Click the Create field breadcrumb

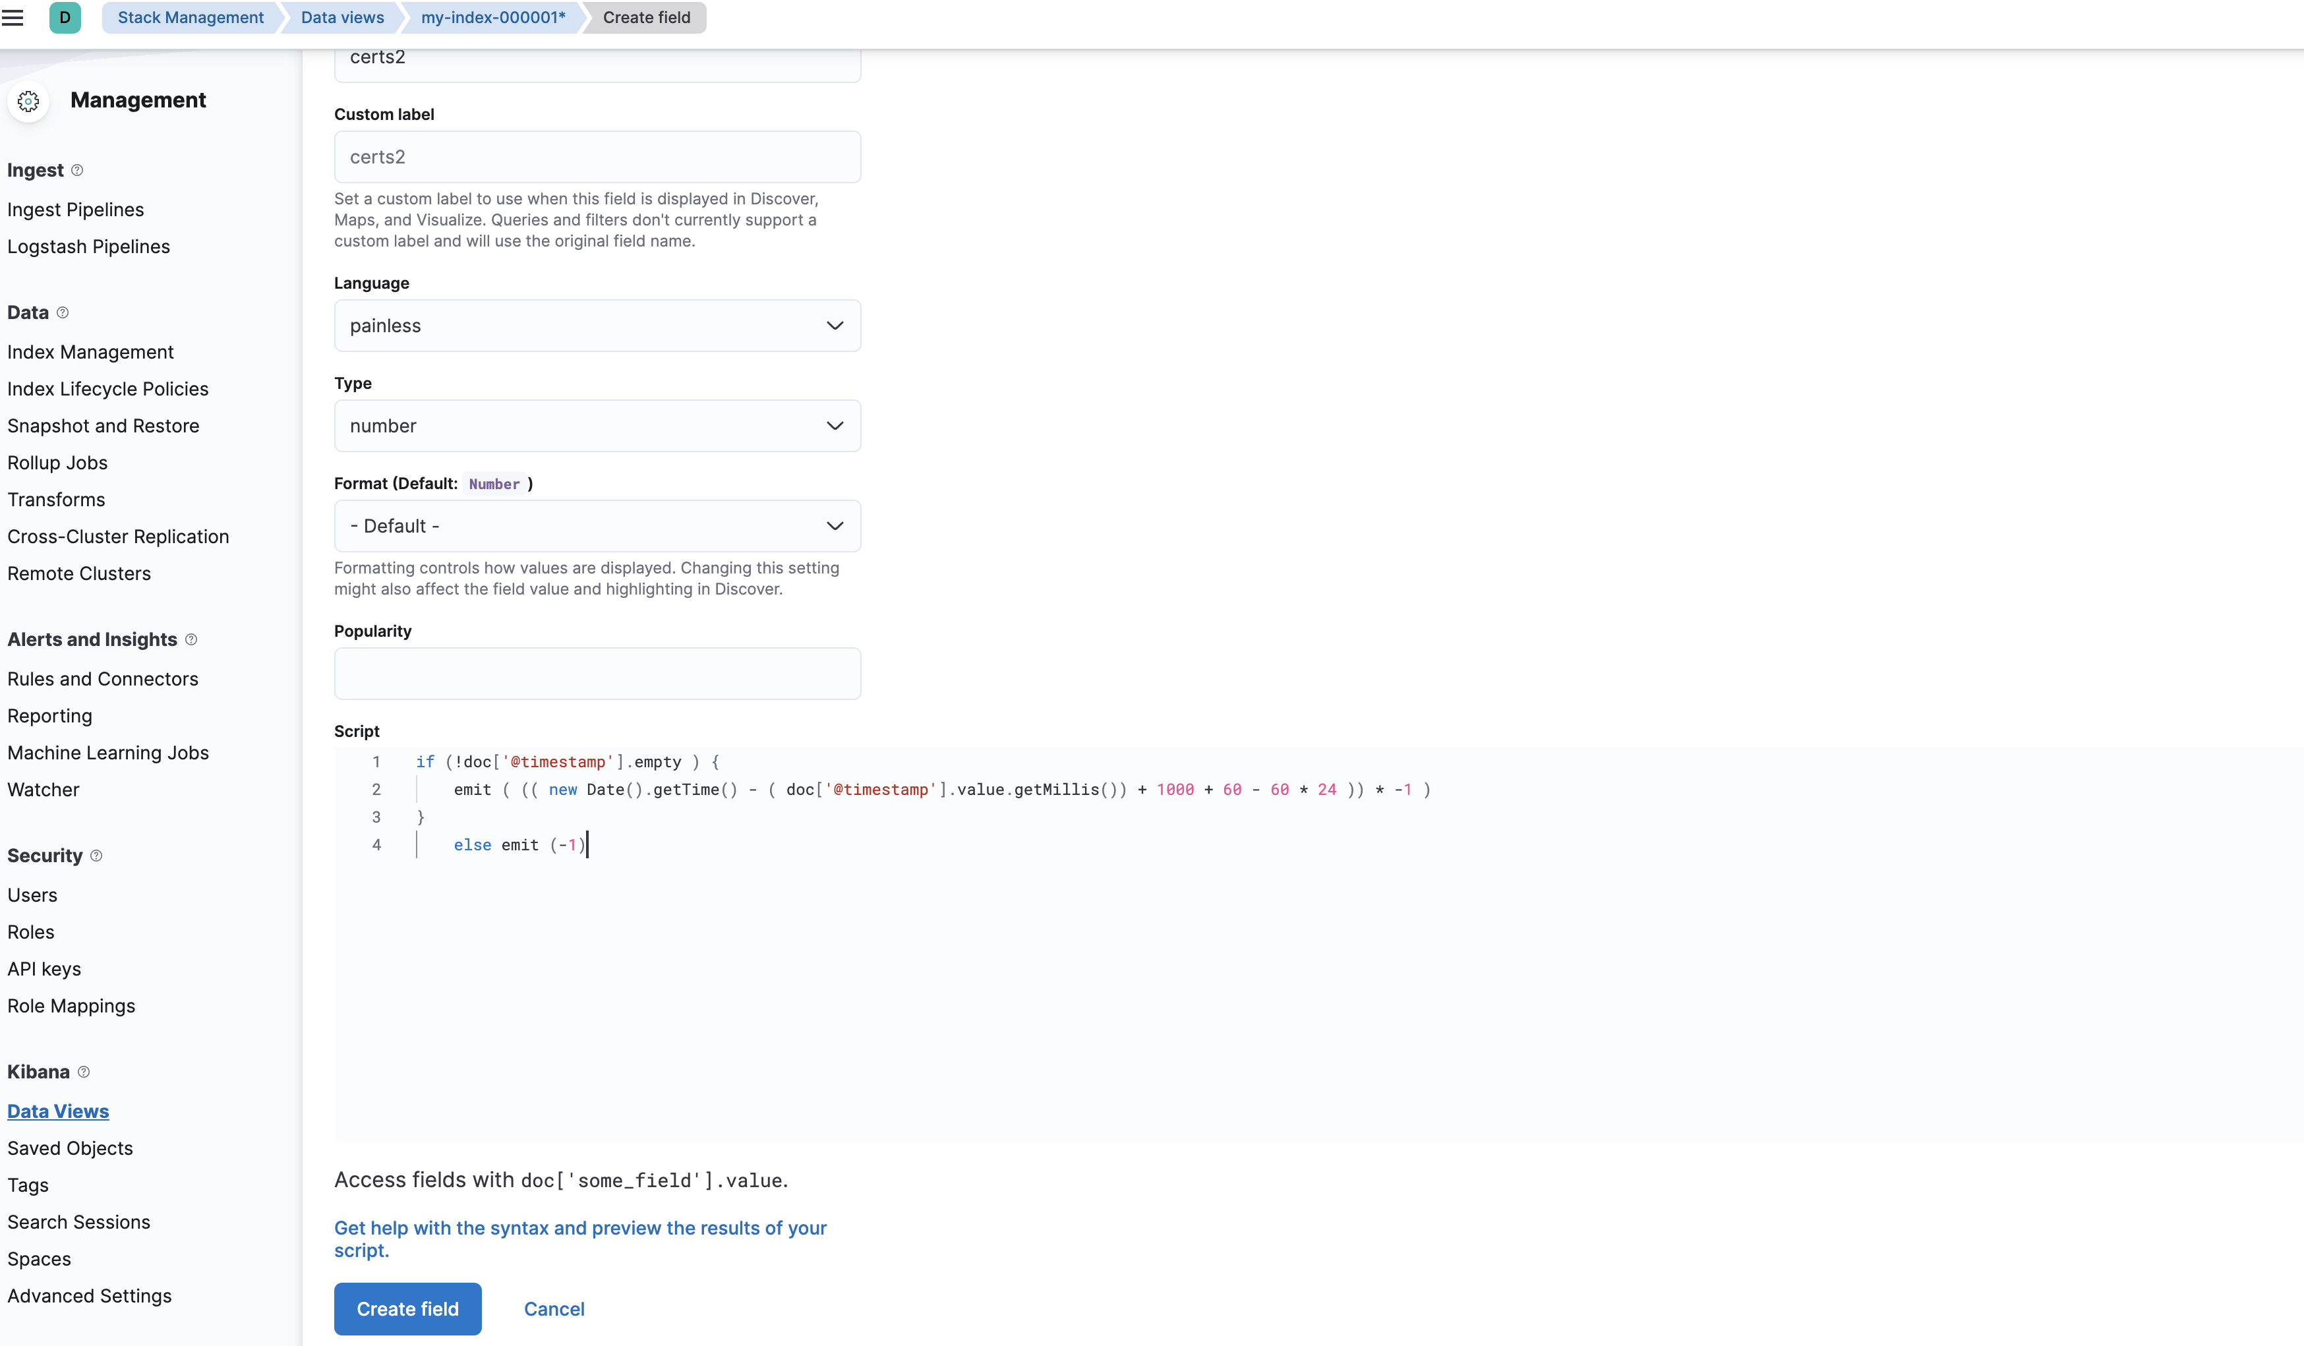pos(647,17)
